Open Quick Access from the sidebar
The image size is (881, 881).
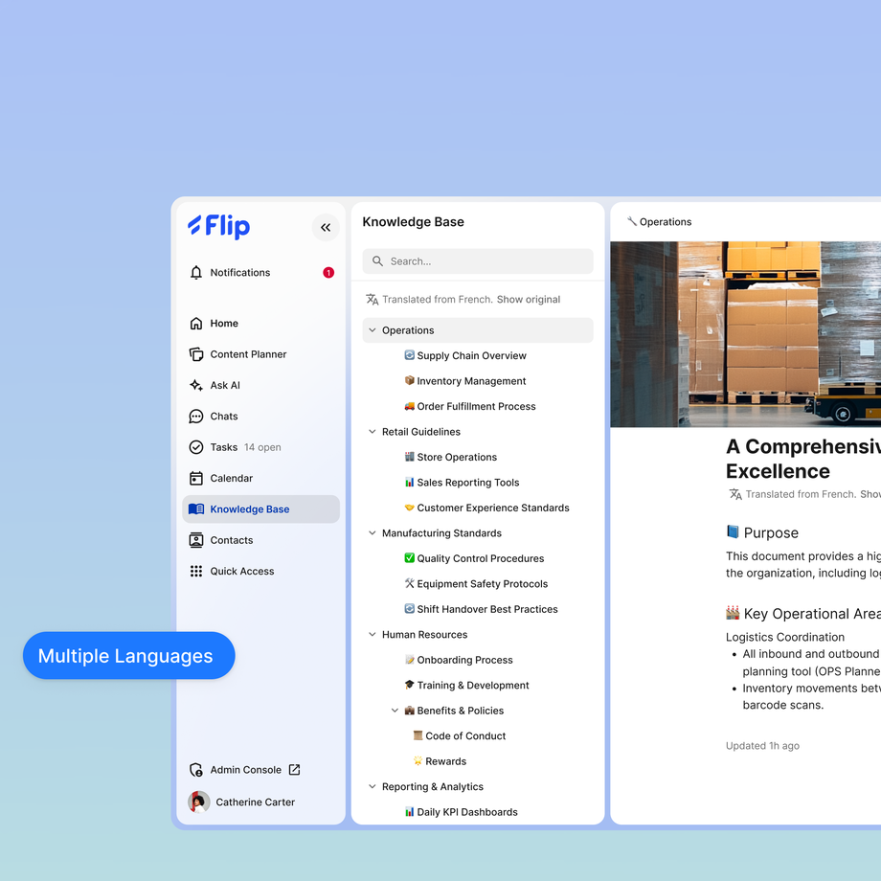(260, 572)
